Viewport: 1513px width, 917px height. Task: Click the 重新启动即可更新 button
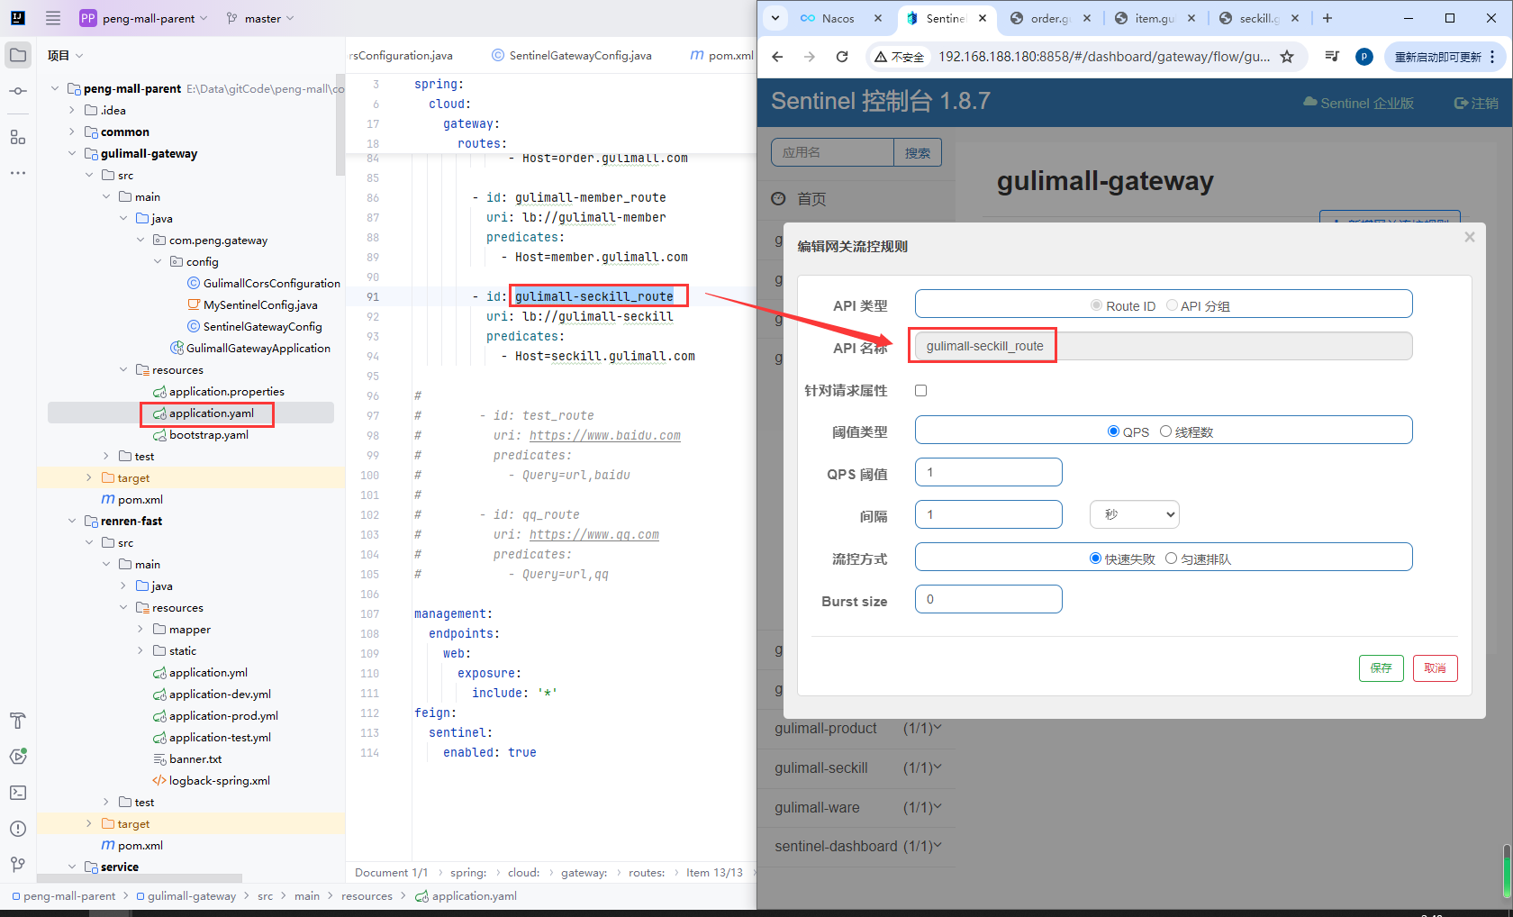click(1438, 57)
